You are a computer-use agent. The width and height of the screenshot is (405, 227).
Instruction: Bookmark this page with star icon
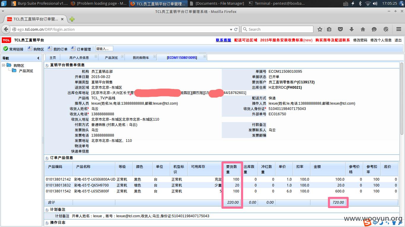[320, 29]
